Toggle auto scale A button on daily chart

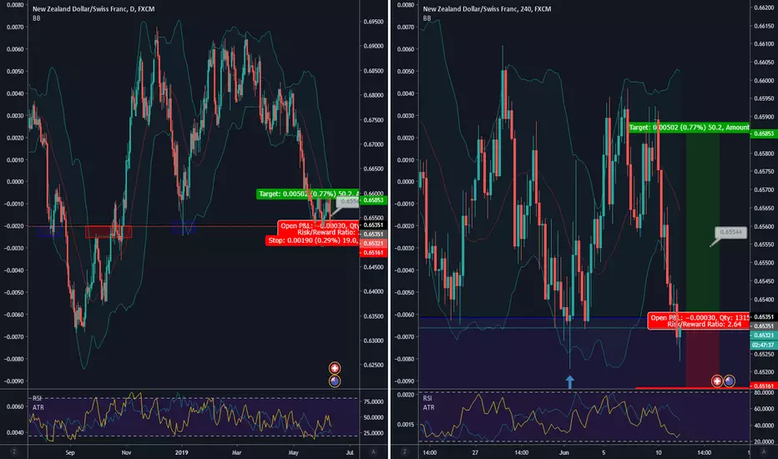[374, 451]
